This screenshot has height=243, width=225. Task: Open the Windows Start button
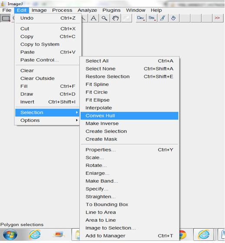pyautogui.click(x=10, y=234)
